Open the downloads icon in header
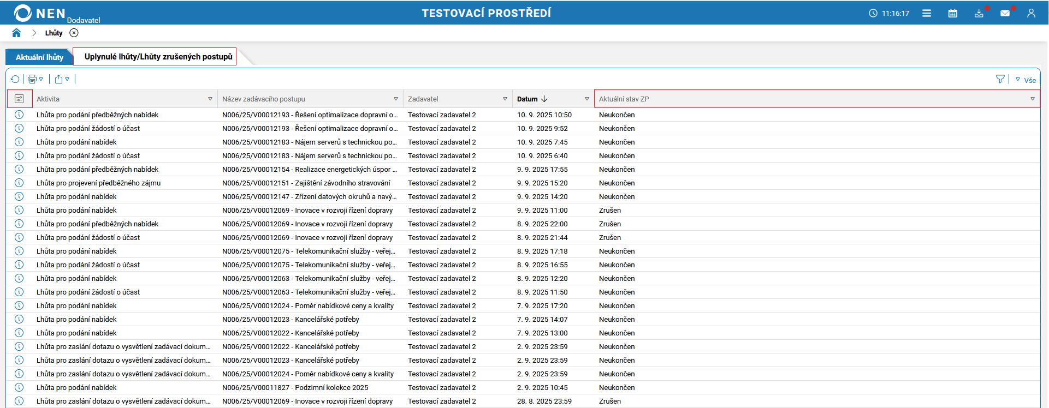 [979, 13]
